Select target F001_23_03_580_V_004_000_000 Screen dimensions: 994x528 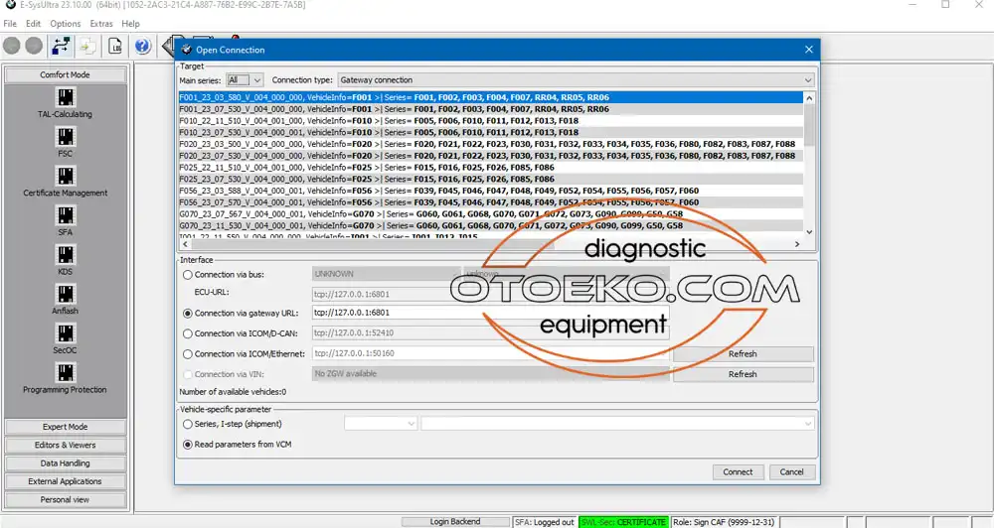(x=491, y=97)
